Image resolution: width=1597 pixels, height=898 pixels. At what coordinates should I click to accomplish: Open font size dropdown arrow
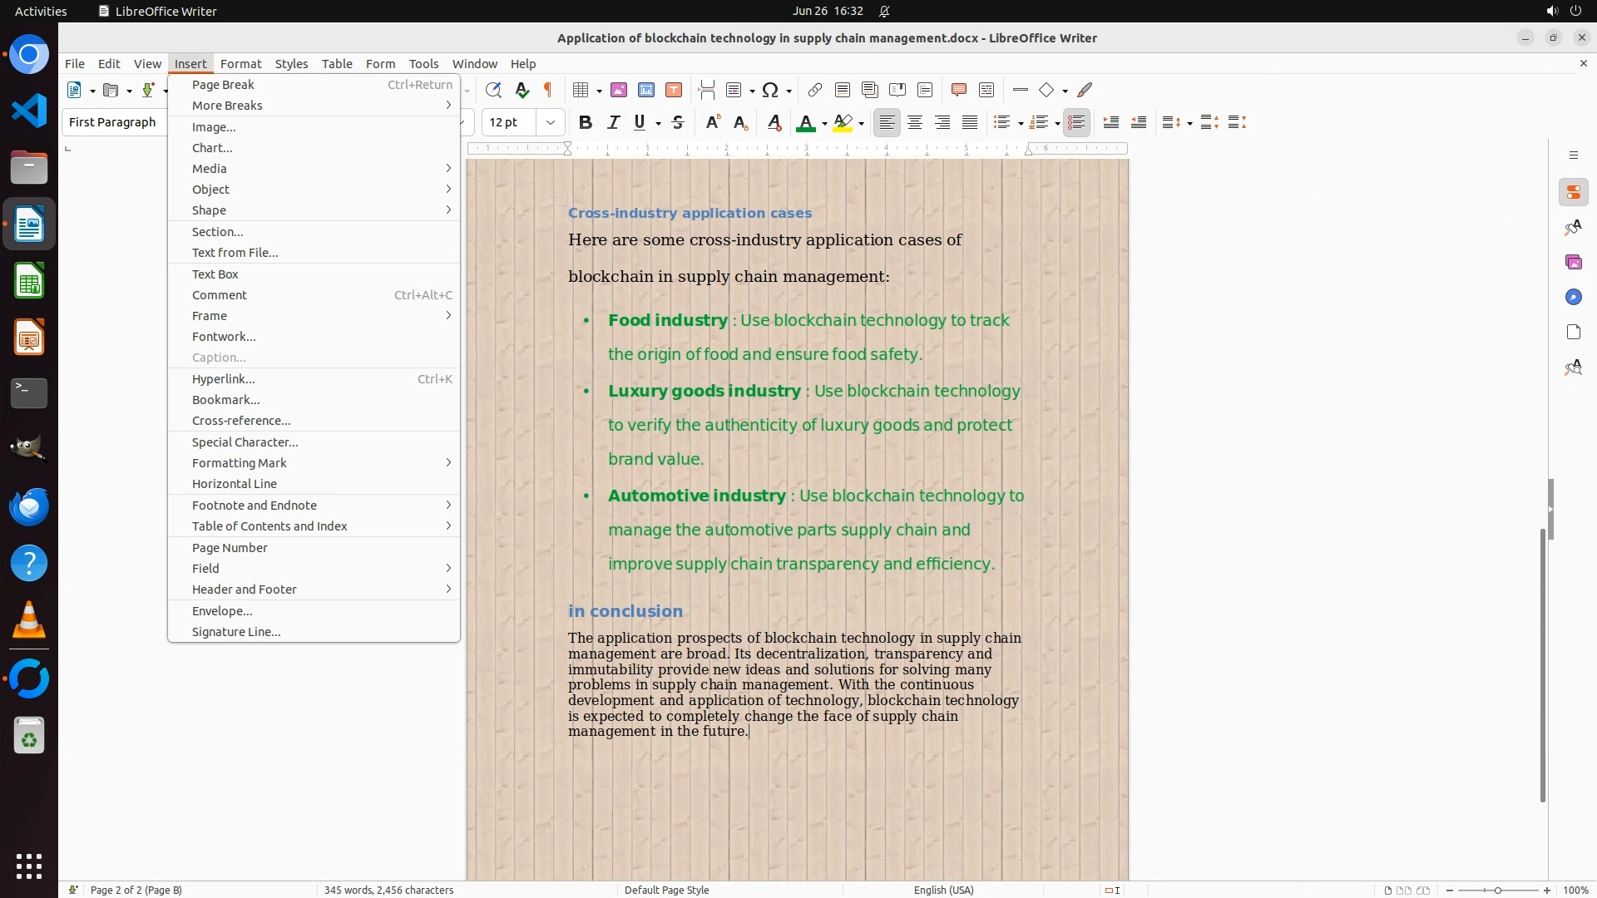pyautogui.click(x=550, y=123)
